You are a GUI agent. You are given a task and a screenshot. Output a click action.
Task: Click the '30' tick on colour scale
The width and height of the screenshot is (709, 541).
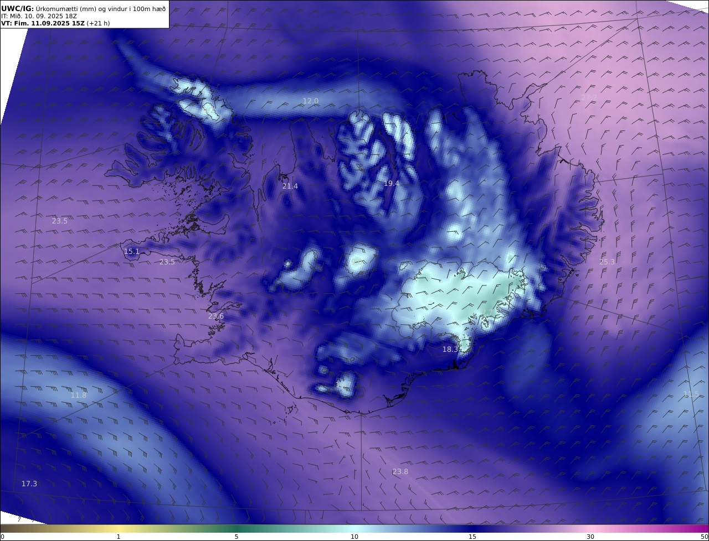pos(590,537)
